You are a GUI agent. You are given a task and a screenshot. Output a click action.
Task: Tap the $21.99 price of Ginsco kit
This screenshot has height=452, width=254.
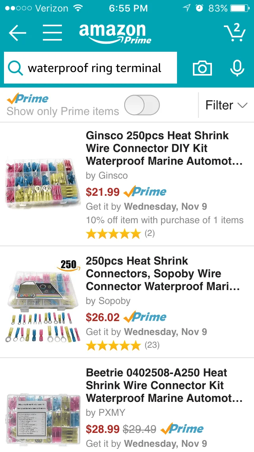(103, 192)
